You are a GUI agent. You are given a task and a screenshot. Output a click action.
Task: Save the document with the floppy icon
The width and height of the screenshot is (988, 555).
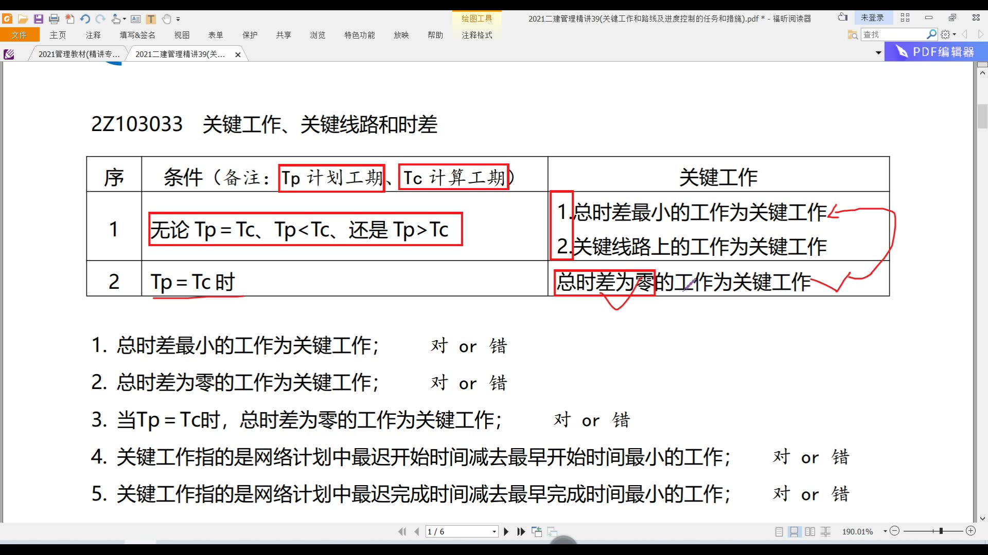(39, 19)
